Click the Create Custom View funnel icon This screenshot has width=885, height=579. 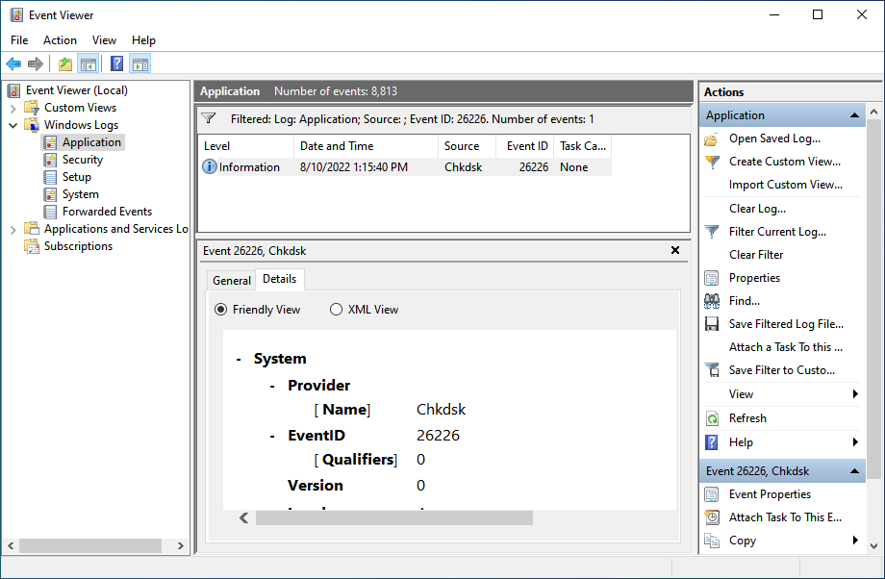712,162
